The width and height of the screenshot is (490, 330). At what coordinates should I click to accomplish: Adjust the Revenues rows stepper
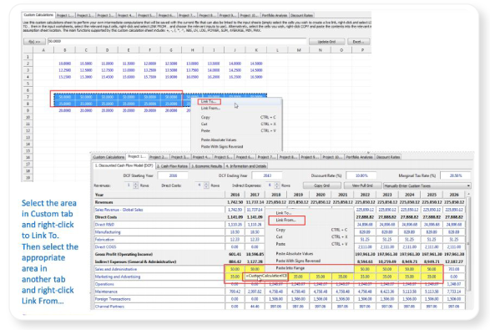pos(135,185)
